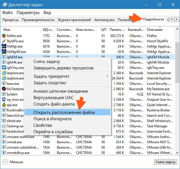Click the Task Manager title bar icon
The width and height of the screenshot is (180, 169).
pyautogui.click(x=5, y=5)
